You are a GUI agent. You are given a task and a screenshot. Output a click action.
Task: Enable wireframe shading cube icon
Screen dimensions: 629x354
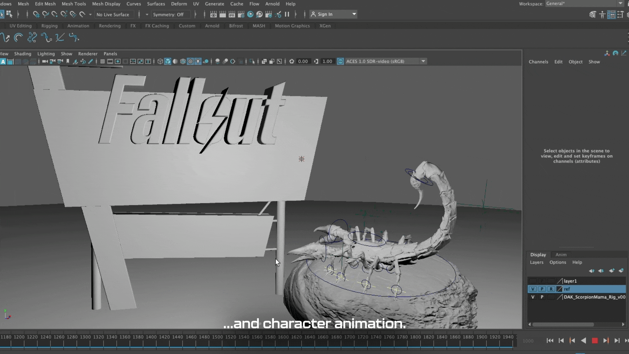(160, 61)
